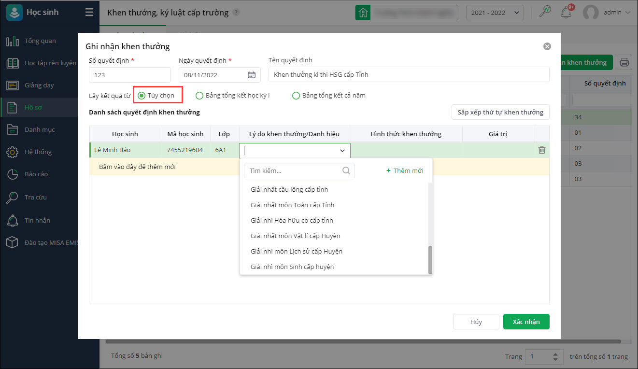Choose Bảng tổng kết học kỳ I radio
Image resolution: width=638 pixels, height=369 pixels.
point(199,96)
